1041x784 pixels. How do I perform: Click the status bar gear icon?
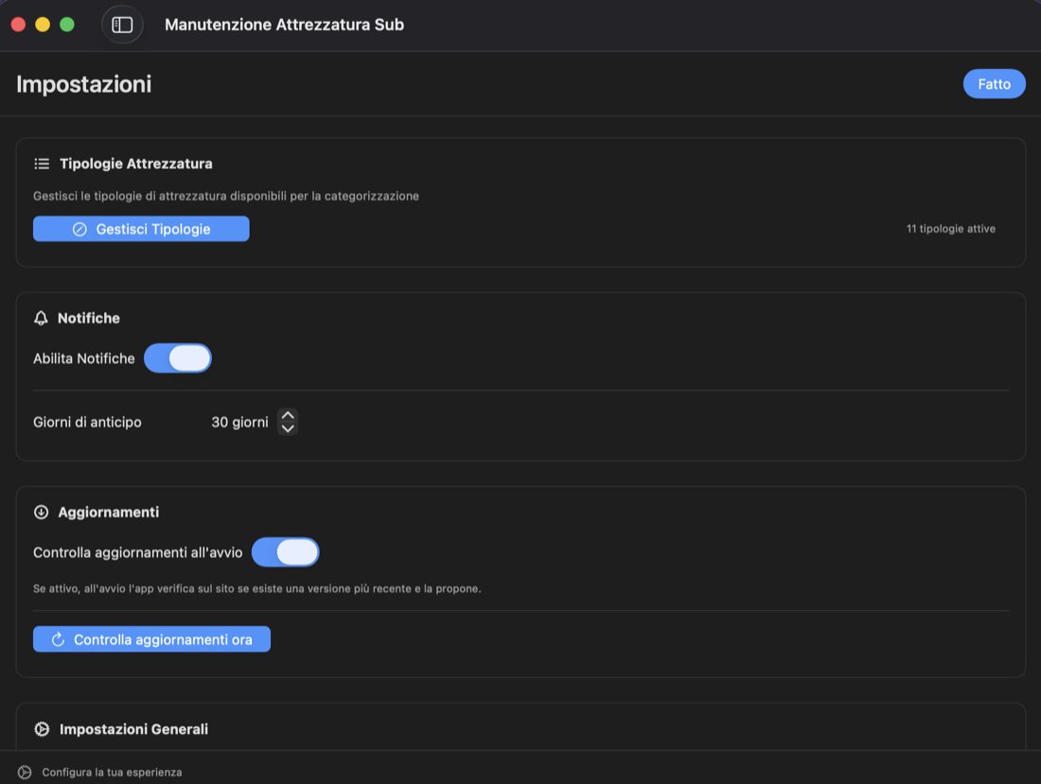(x=25, y=772)
